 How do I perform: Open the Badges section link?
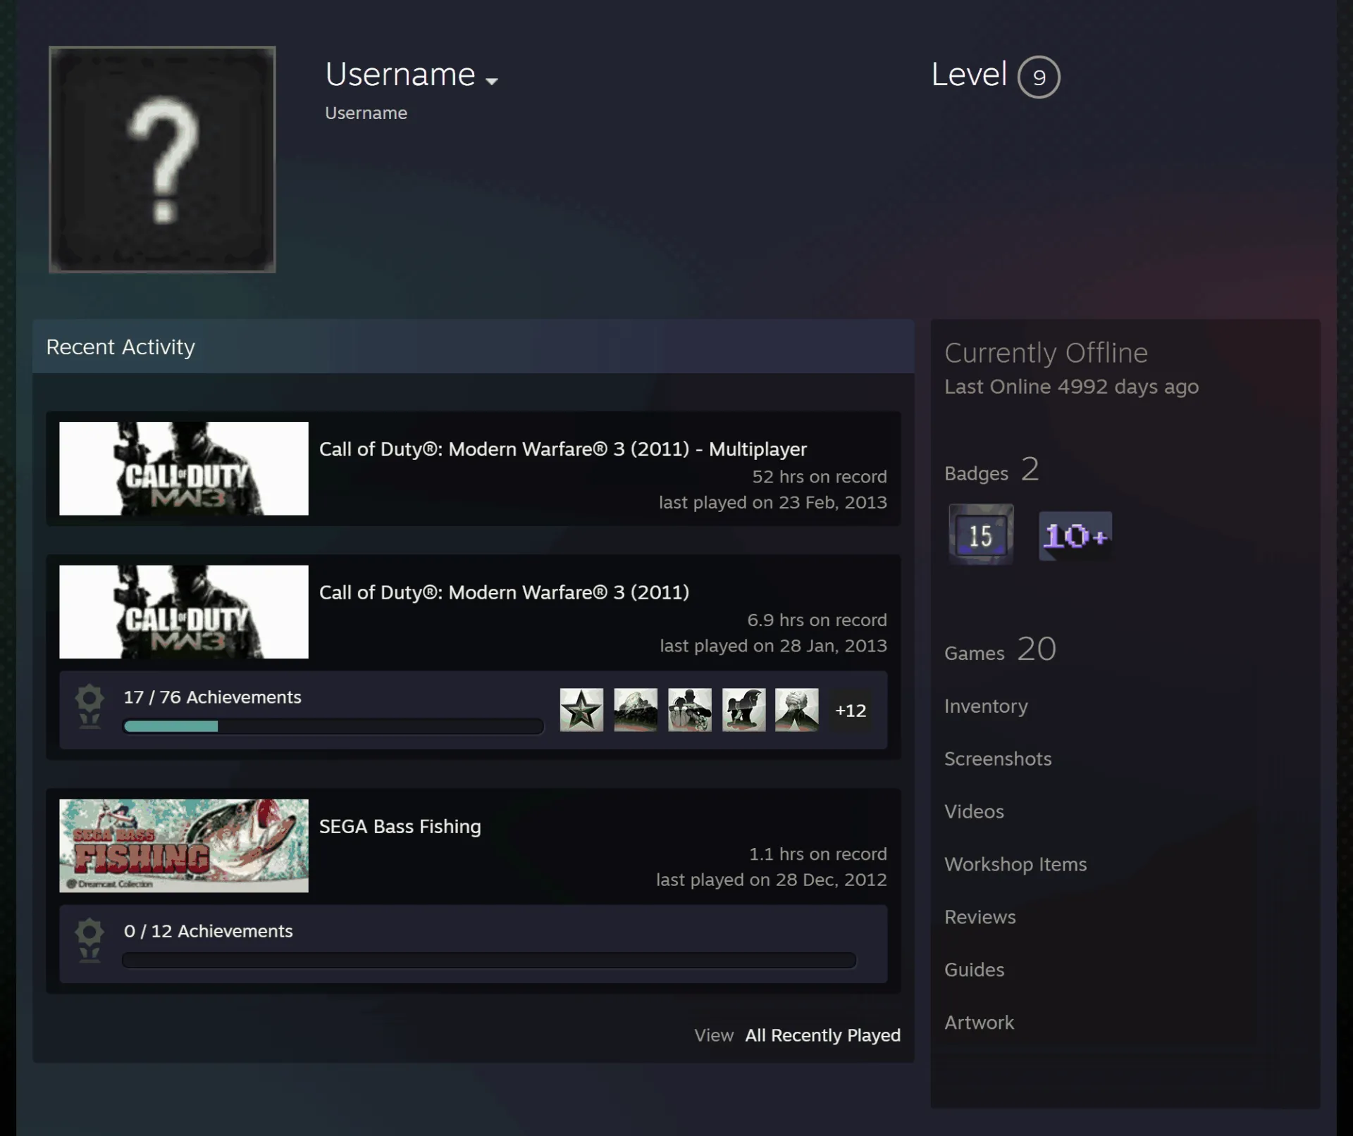pyautogui.click(x=991, y=470)
